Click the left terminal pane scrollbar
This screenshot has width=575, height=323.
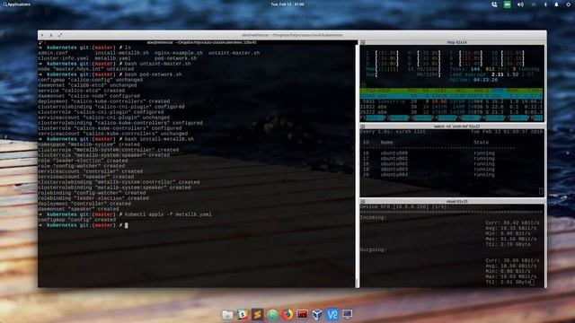(x=356, y=165)
